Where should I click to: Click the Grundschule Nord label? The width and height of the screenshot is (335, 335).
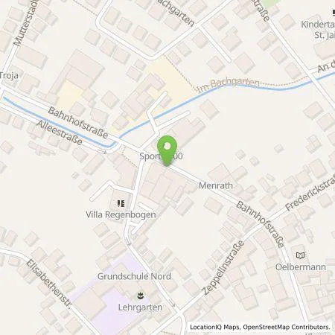(134, 276)
